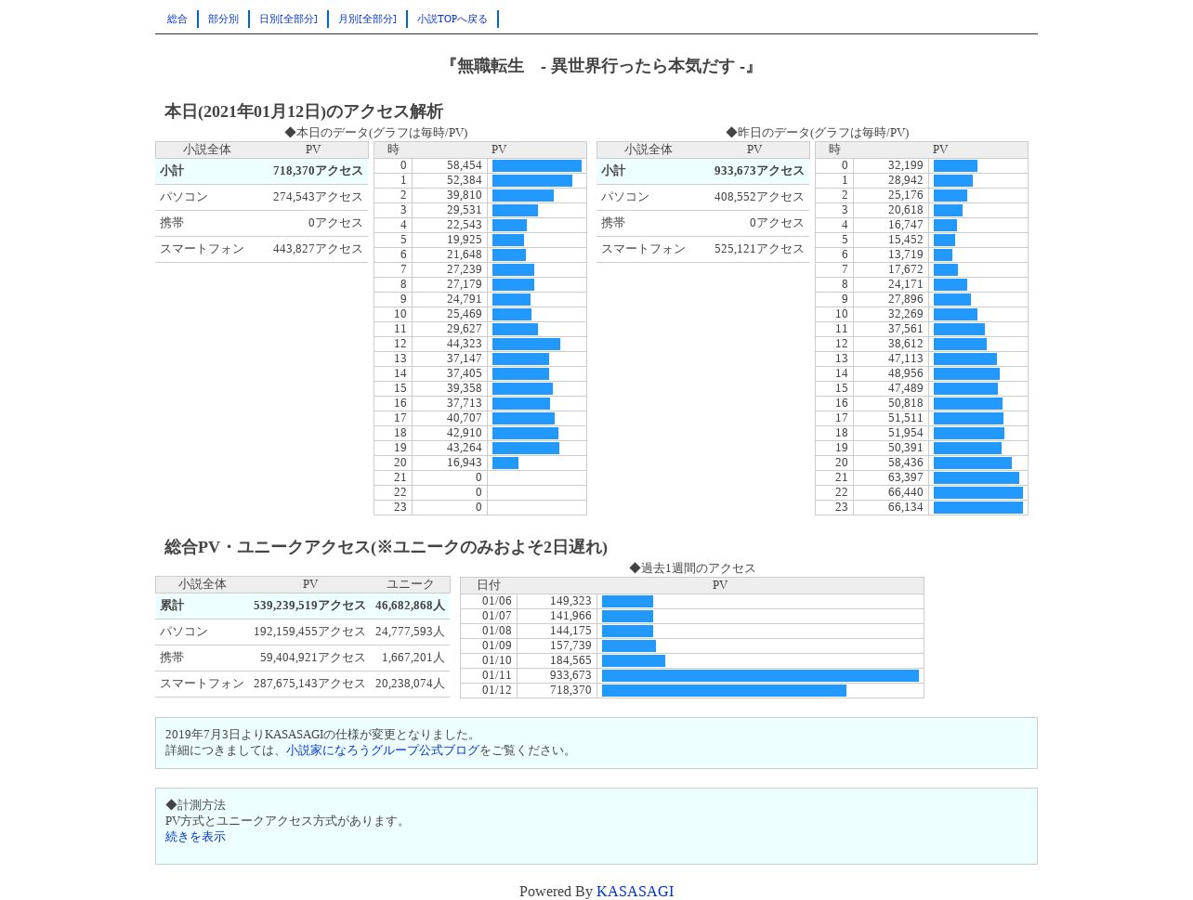Open 小説家になろうグループ公式ブログ link
Image resolution: width=1193 pixels, height=900 pixels.
coord(383,750)
